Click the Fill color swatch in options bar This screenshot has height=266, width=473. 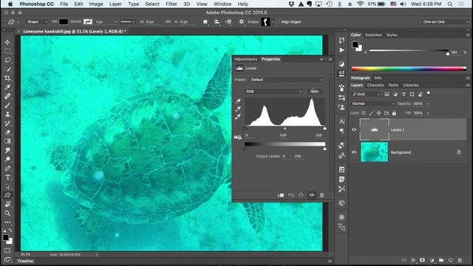[x=64, y=21]
